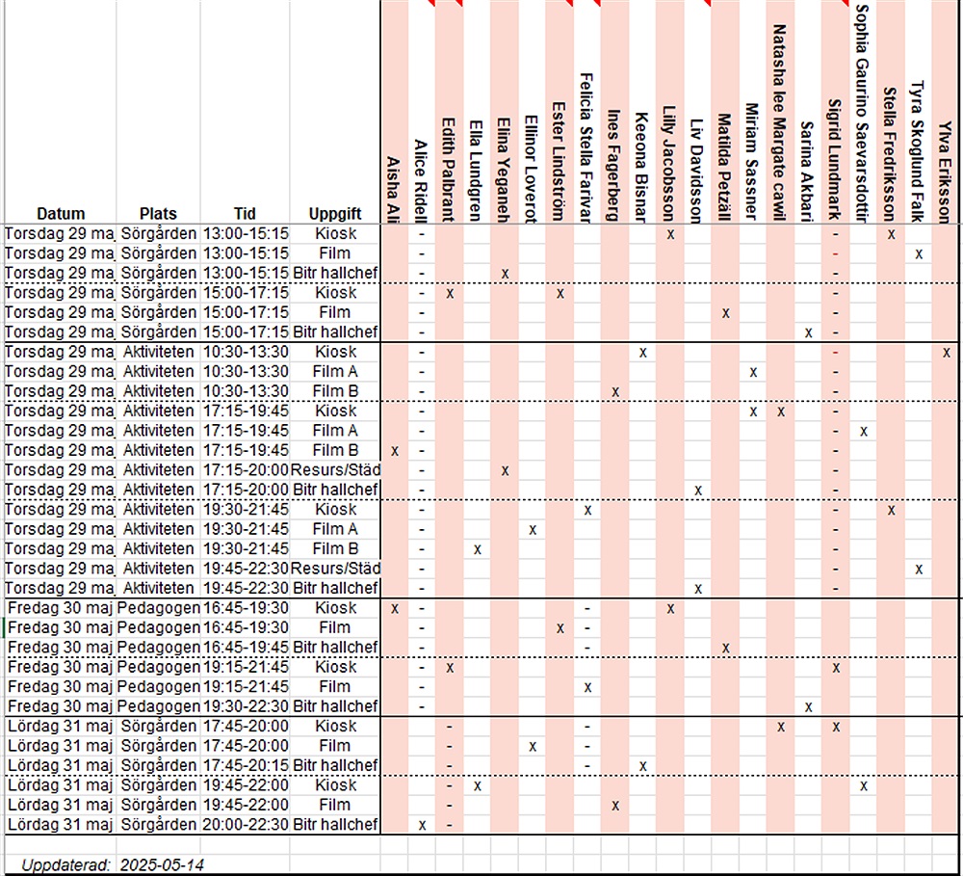The image size is (963, 876).
Task: Click the Edith Palbrant column header
Action: tap(450, 171)
